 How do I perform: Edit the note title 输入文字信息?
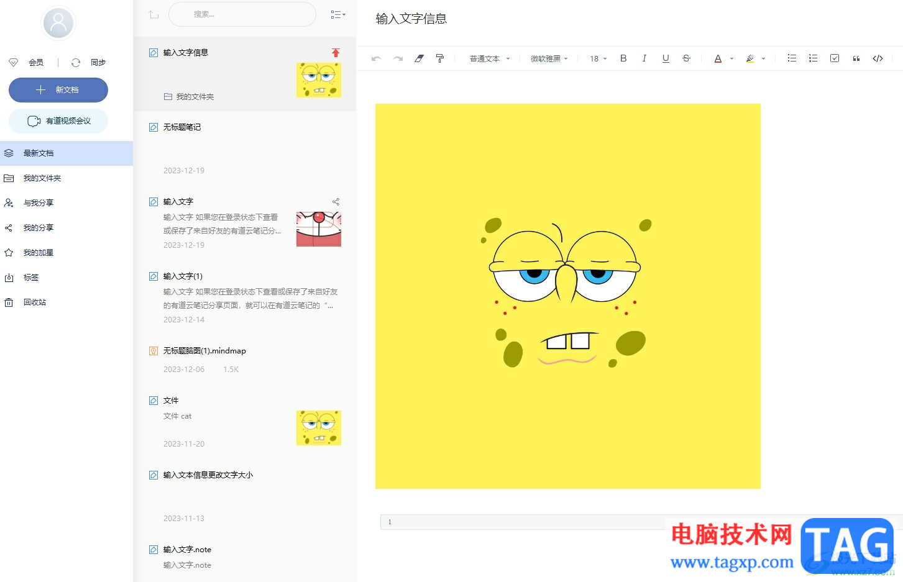tap(411, 19)
